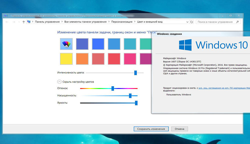The image size is (250, 144).
Task: Select the orange color swatch
Action: point(82,59)
